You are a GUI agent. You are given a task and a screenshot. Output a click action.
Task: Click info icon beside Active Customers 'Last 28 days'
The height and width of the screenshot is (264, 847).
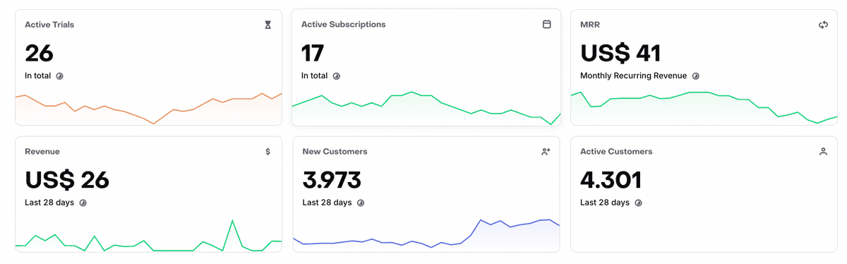pos(638,203)
